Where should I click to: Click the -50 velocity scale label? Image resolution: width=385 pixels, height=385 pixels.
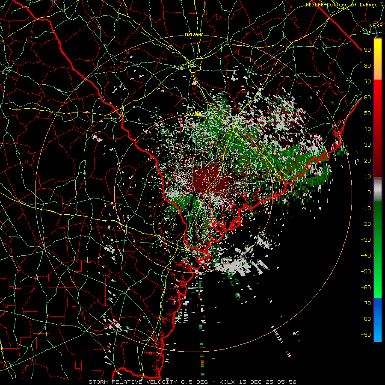[366, 272]
